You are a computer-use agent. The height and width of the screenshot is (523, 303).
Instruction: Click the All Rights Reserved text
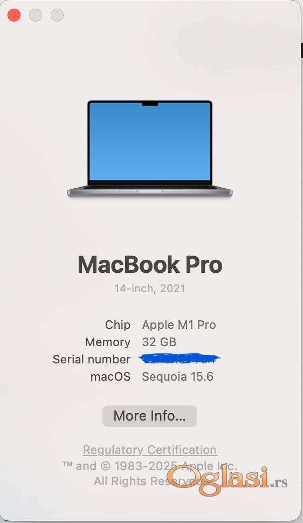pos(148,481)
